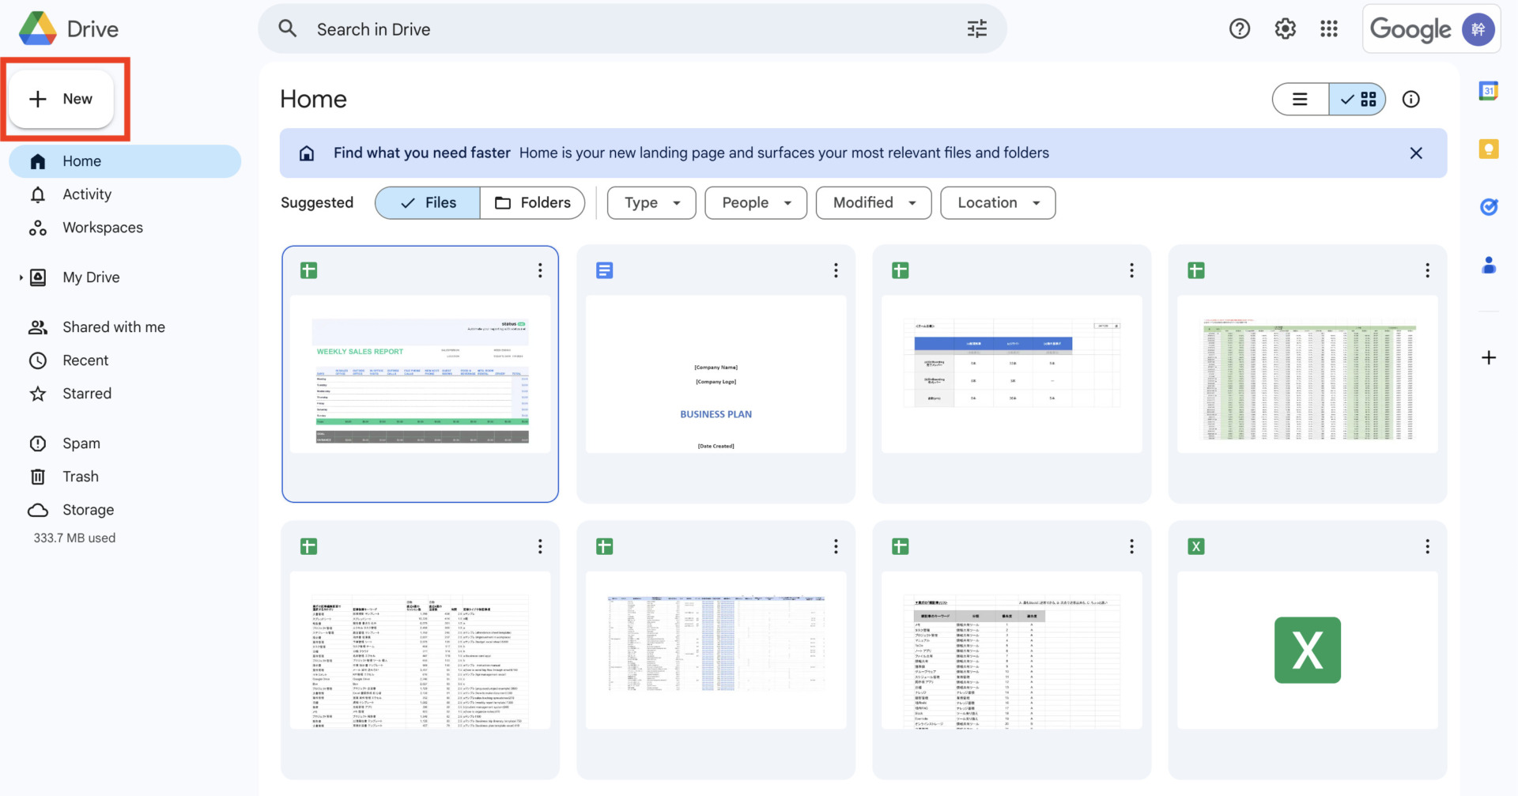Go to Shared with me

click(x=113, y=327)
